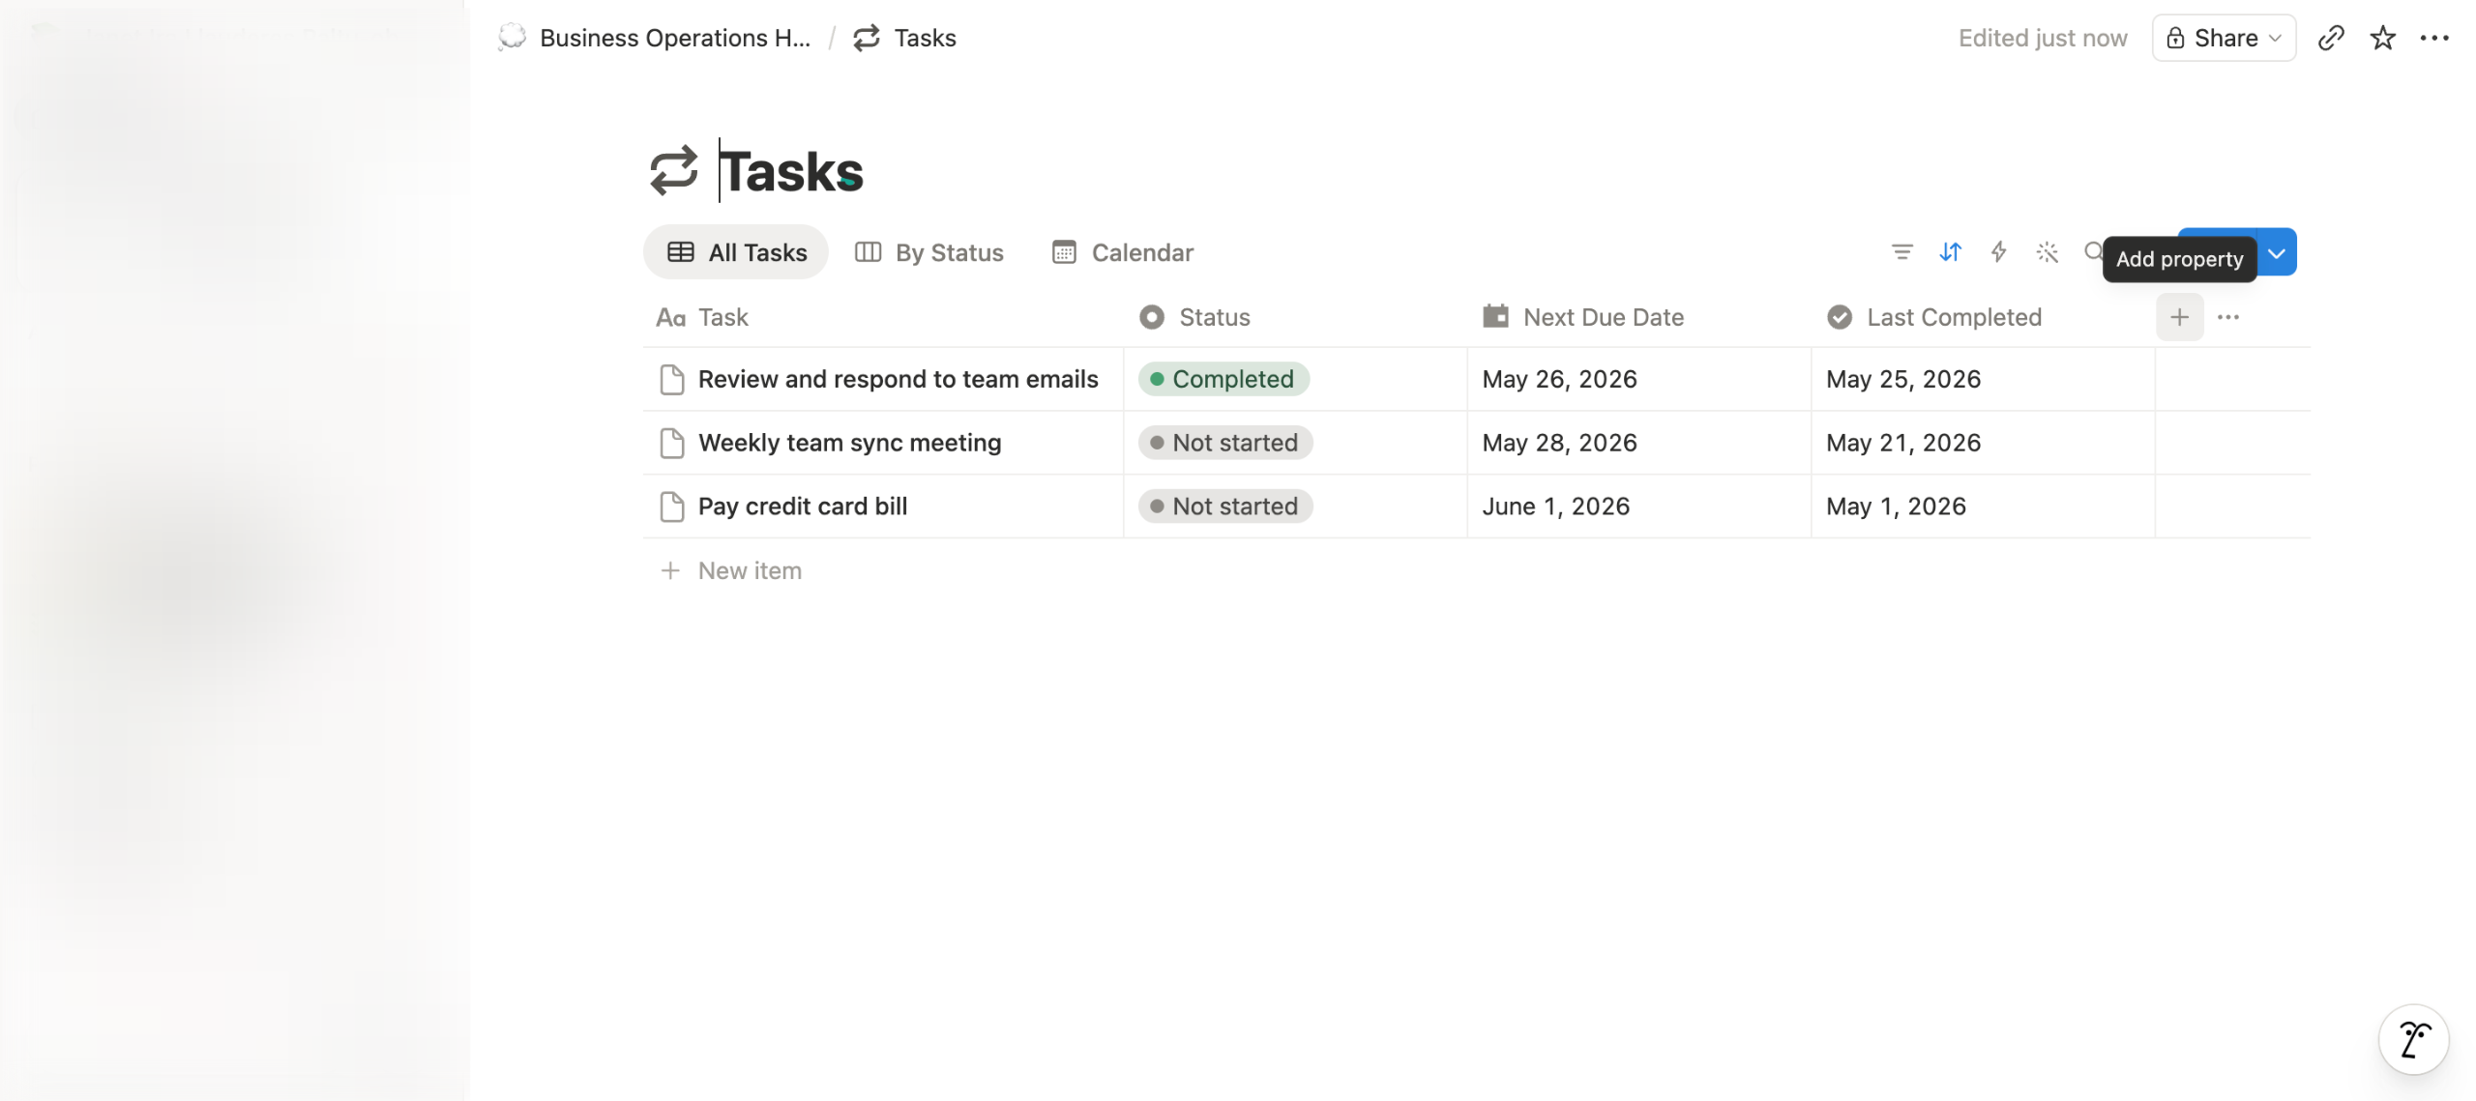Favorite this page with star icon
The image size is (2476, 1101).
2382,38
